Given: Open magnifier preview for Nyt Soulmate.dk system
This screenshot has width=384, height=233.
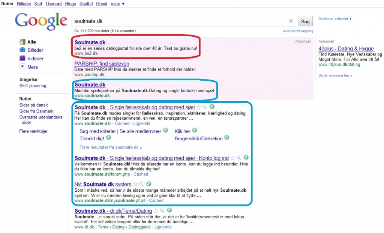Looking at the screenshot, I should point(141,184).
